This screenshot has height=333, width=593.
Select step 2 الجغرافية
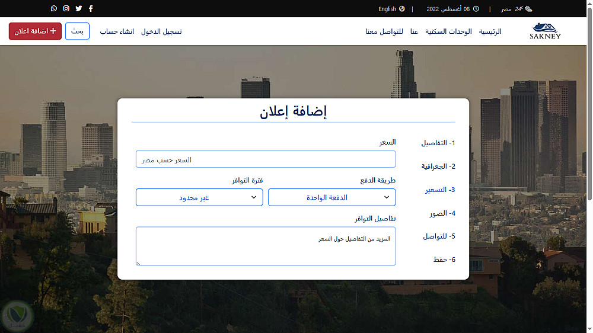point(438,166)
